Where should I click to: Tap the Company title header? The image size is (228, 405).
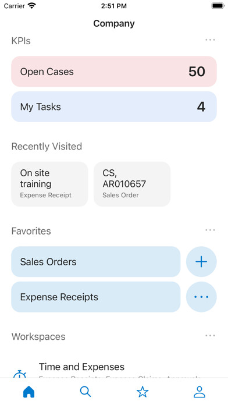click(114, 23)
